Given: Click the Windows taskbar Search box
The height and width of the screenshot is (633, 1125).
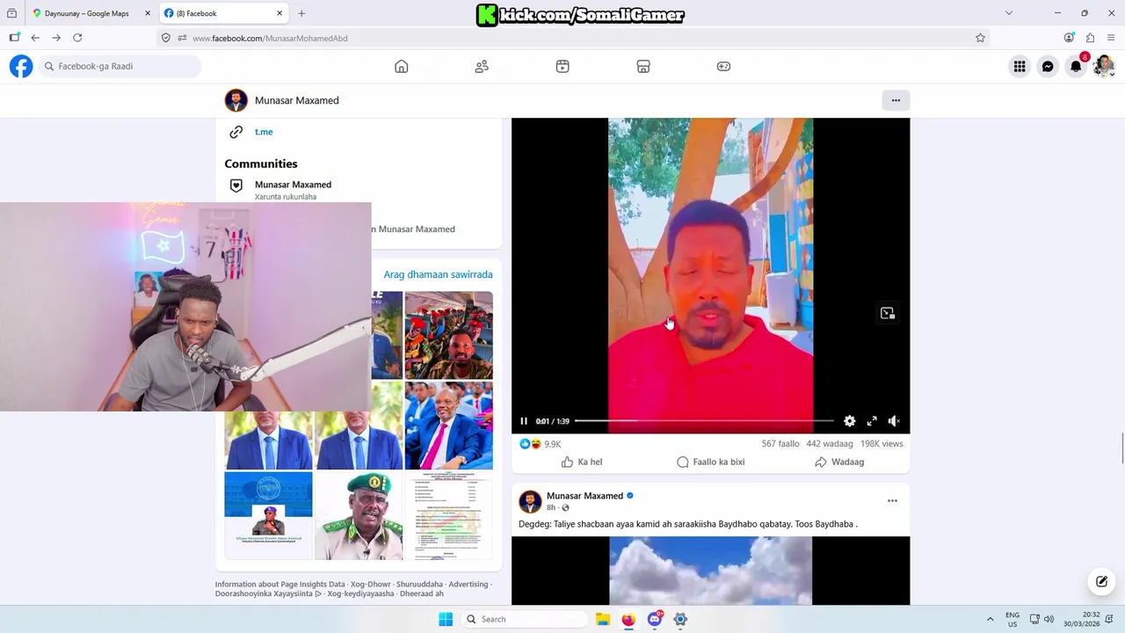Looking at the screenshot, I should [523, 619].
